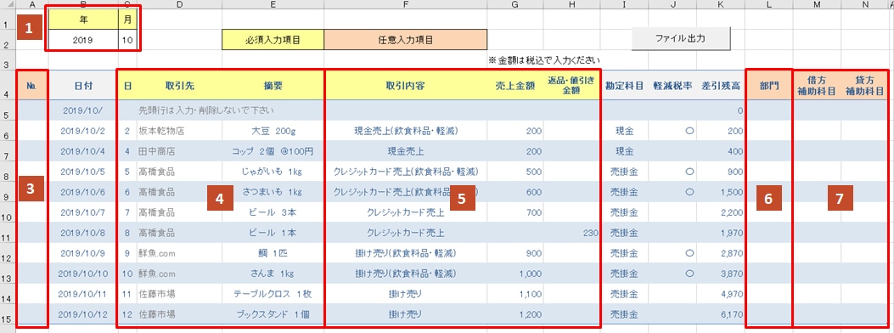
Task: Select the date cell 2019/10/12
Action: pyautogui.click(x=83, y=314)
